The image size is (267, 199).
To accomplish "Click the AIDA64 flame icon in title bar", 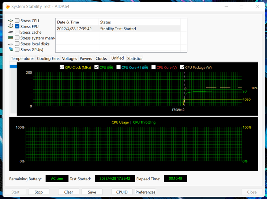I will pyautogui.click(x=8, y=7).
